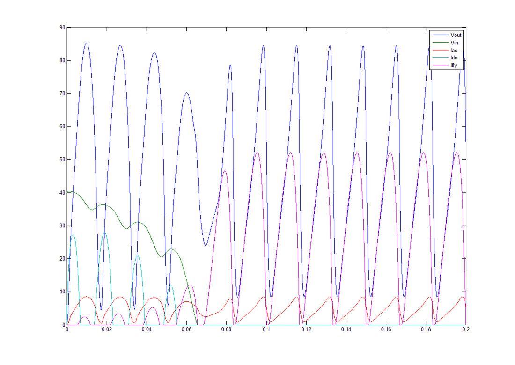Select the Vin legend entry

click(x=454, y=43)
